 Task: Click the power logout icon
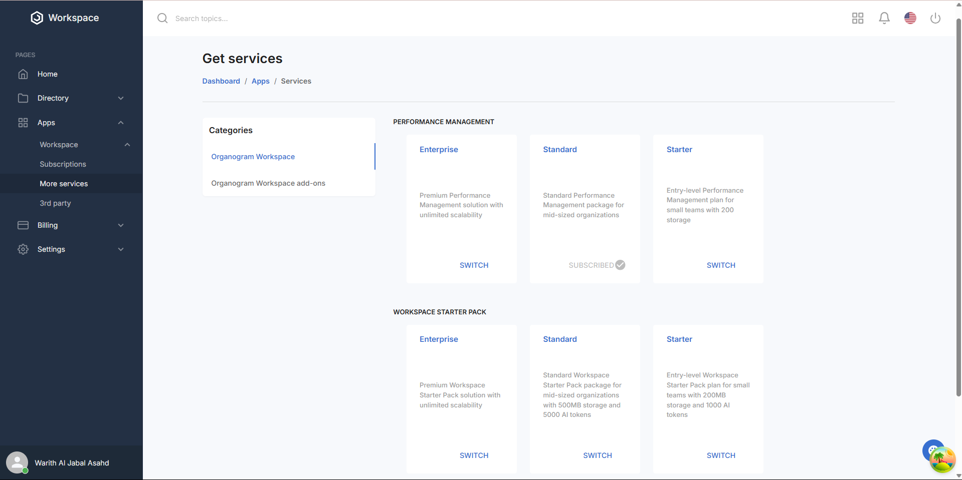click(935, 19)
